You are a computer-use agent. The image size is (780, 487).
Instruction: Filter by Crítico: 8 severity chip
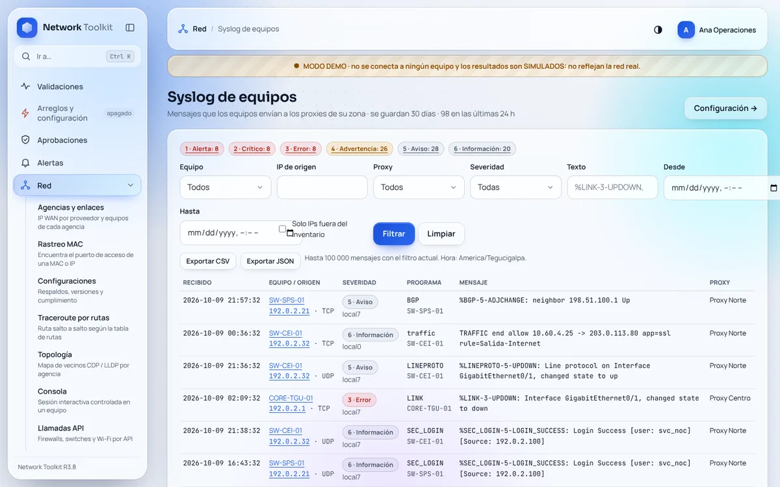pos(252,149)
